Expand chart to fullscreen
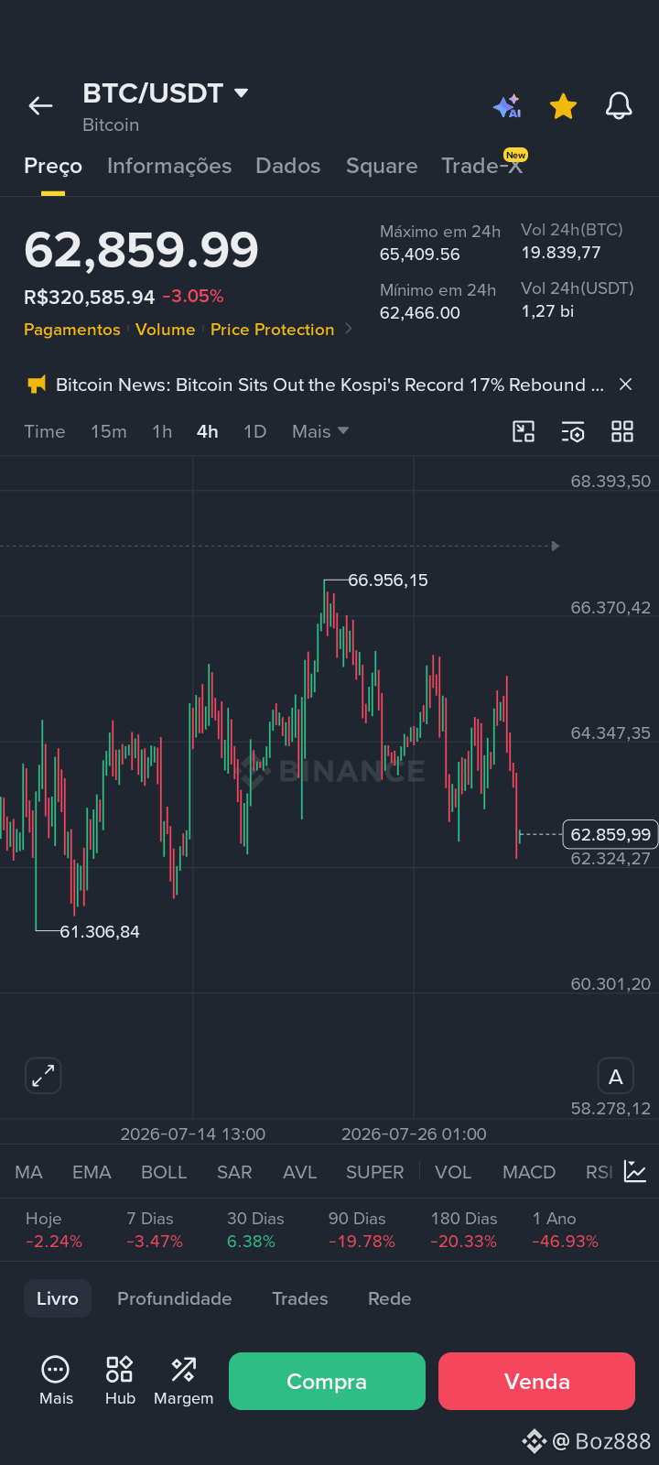The height and width of the screenshot is (1465, 659). 43,1076
